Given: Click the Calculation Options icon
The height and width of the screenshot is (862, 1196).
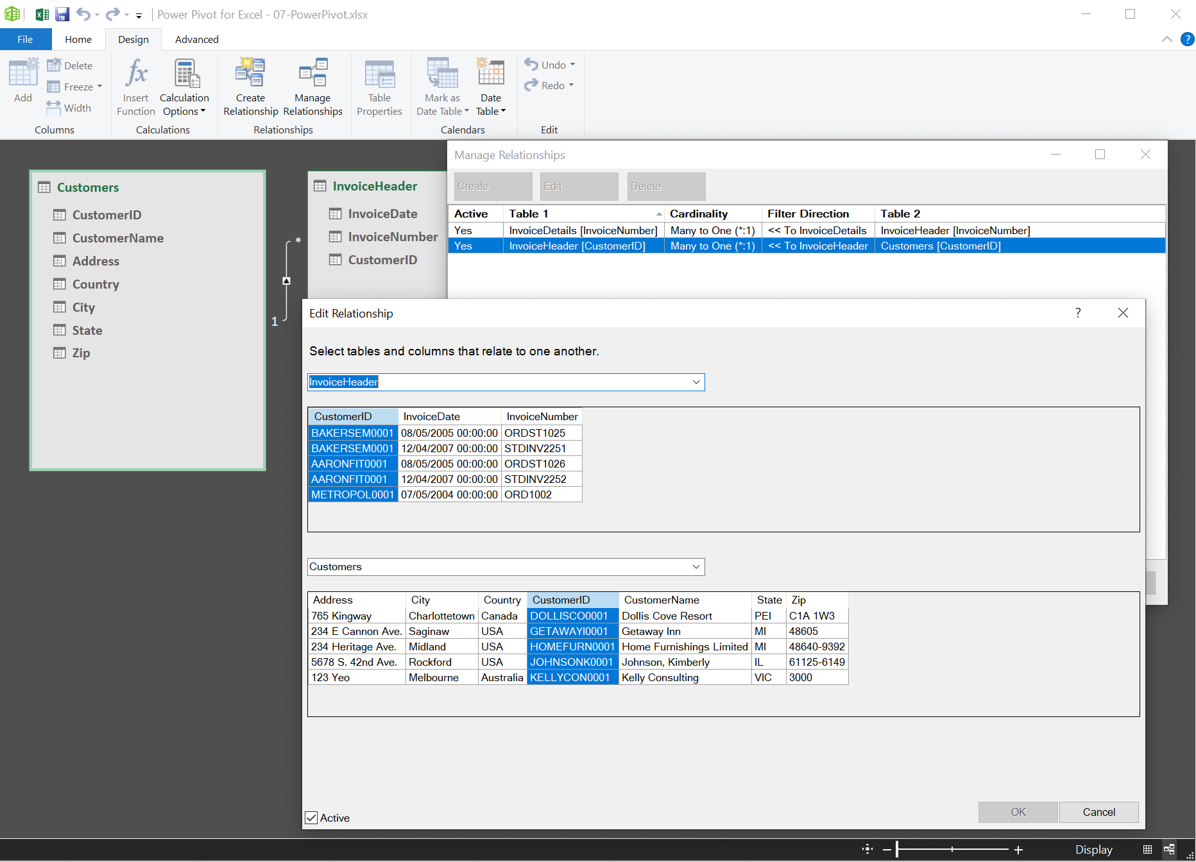Looking at the screenshot, I should click(187, 72).
